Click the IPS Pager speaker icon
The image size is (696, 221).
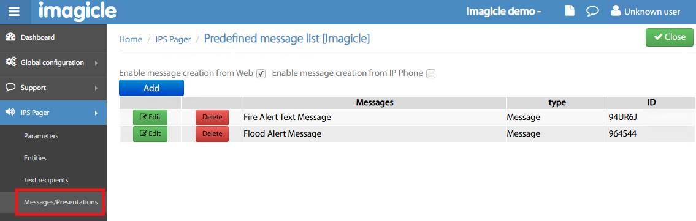[x=10, y=113]
